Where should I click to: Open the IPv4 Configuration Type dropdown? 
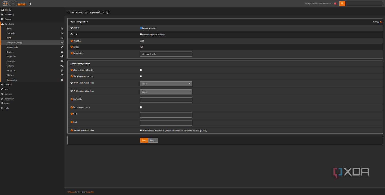pyautogui.click(x=166, y=84)
